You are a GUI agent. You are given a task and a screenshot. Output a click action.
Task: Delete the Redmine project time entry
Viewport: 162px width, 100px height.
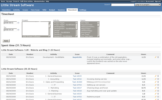coord(158,97)
